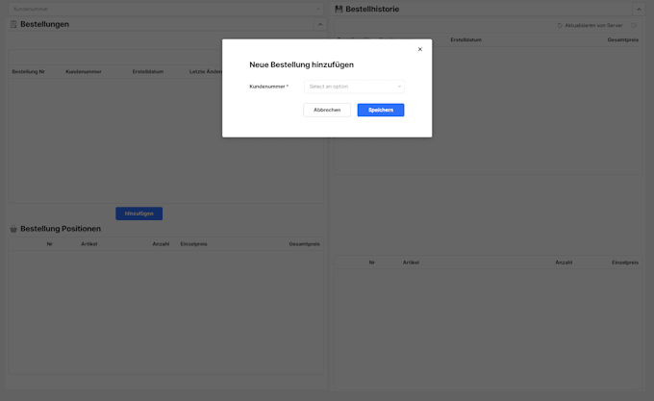Click the Einzelpreis column header in Bestellung Positionen
Viewport: 654px width, 401px height.
193,244
